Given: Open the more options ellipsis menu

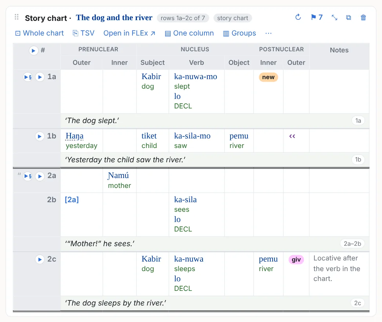Looking at the screenshot, I should coord(269,33).
